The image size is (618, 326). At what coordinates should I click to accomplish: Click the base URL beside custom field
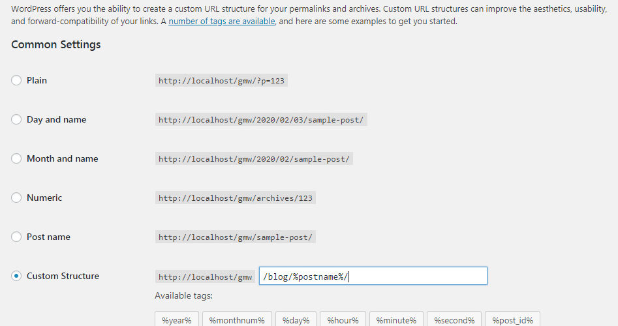[205, 277]
